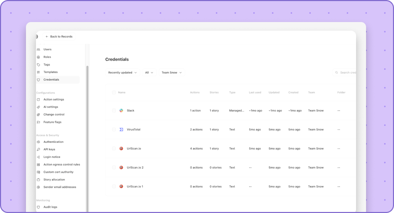Expand the Team Snow team dropdown
394x213 pixels.
(x=172, y=73)
